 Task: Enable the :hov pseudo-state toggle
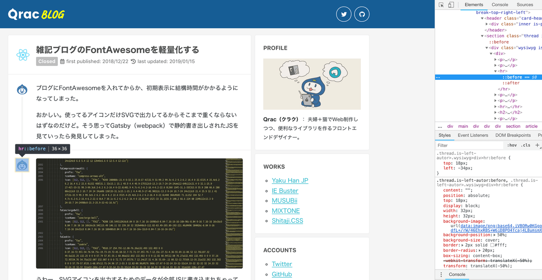point(513,145)
